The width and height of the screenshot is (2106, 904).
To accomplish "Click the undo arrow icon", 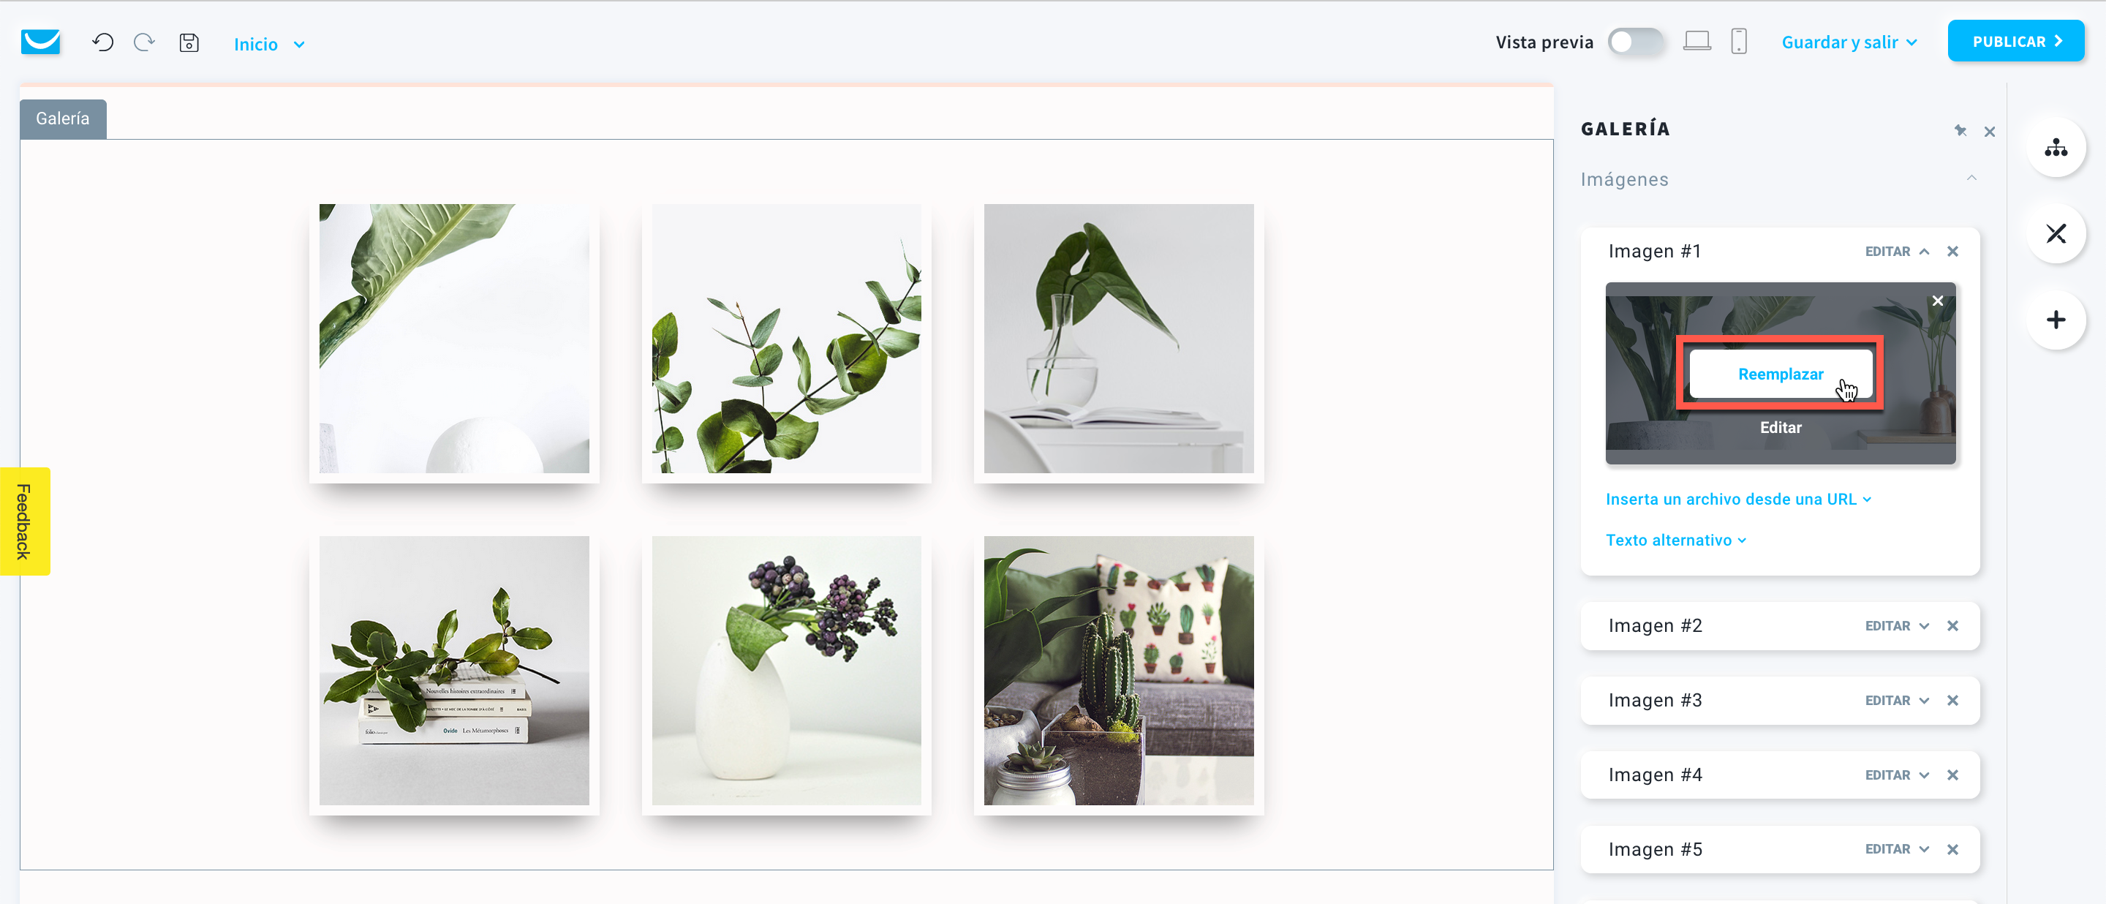I will click(x=103, y=42).
